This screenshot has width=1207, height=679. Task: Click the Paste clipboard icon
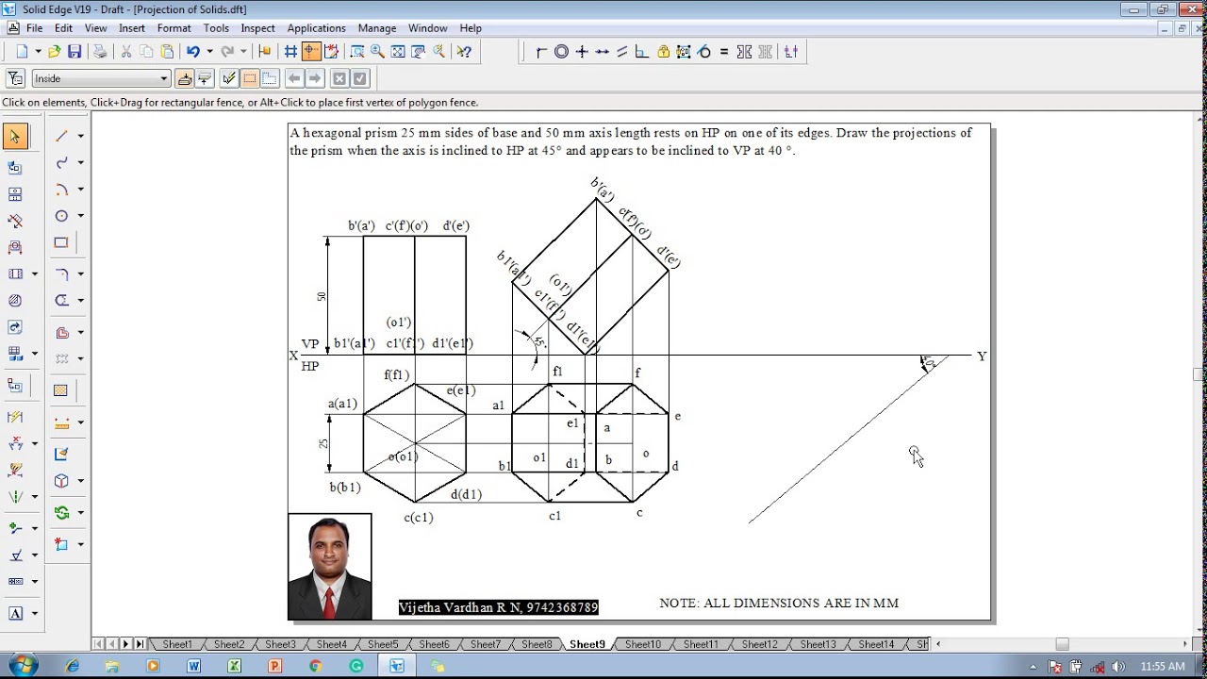click(167, 52)
